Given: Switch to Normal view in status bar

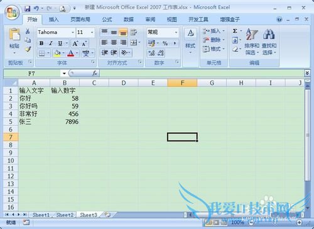Looking at the screenshot, I should (x=208, y=222).
